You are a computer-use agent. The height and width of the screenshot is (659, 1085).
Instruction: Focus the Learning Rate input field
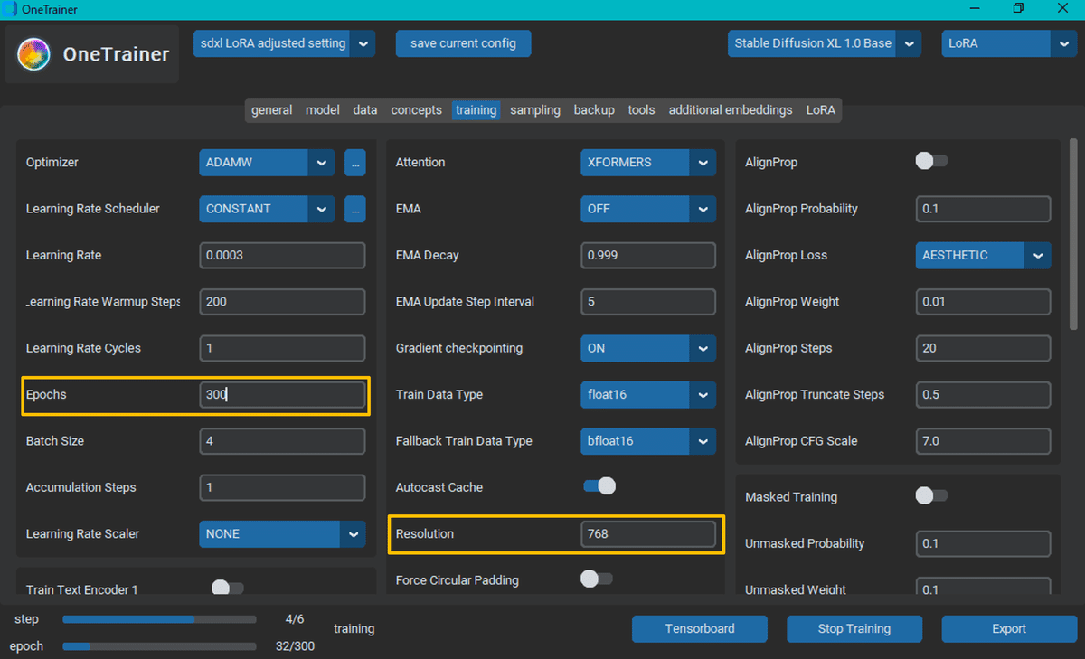[282, 256]
